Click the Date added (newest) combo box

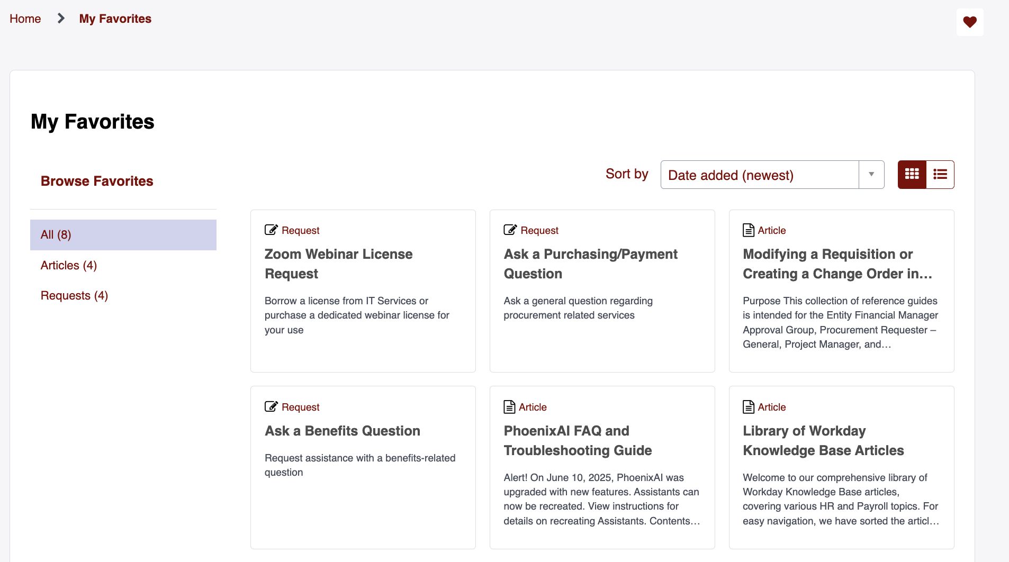coord(760,175)
